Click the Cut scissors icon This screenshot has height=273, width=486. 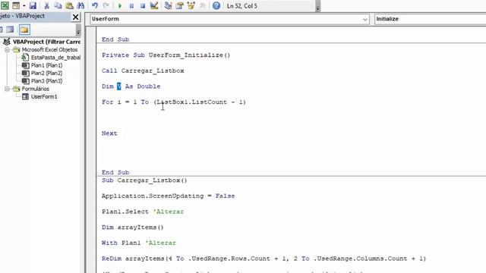coord(46,5)
